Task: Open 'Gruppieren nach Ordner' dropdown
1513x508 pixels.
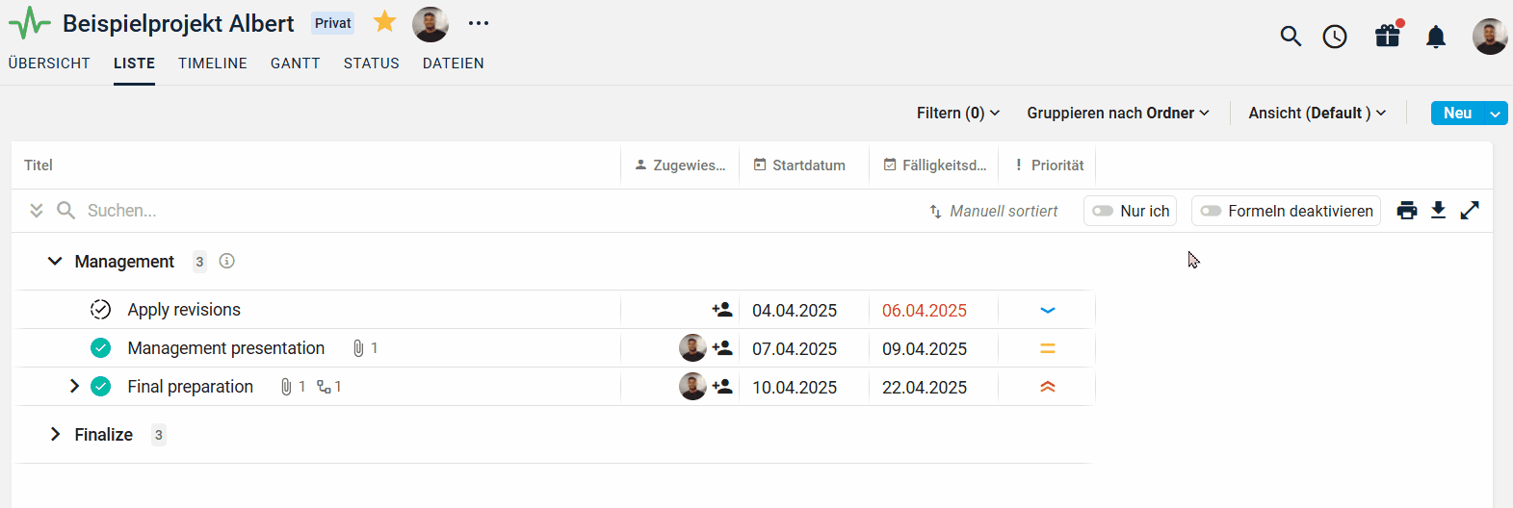Action: point(1117,114)
